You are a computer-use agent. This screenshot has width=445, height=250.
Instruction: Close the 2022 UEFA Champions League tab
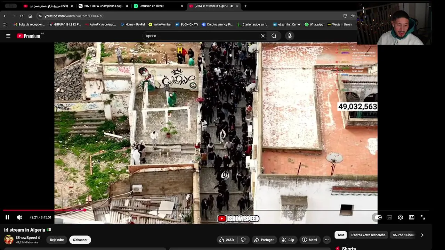pos(127,6)
